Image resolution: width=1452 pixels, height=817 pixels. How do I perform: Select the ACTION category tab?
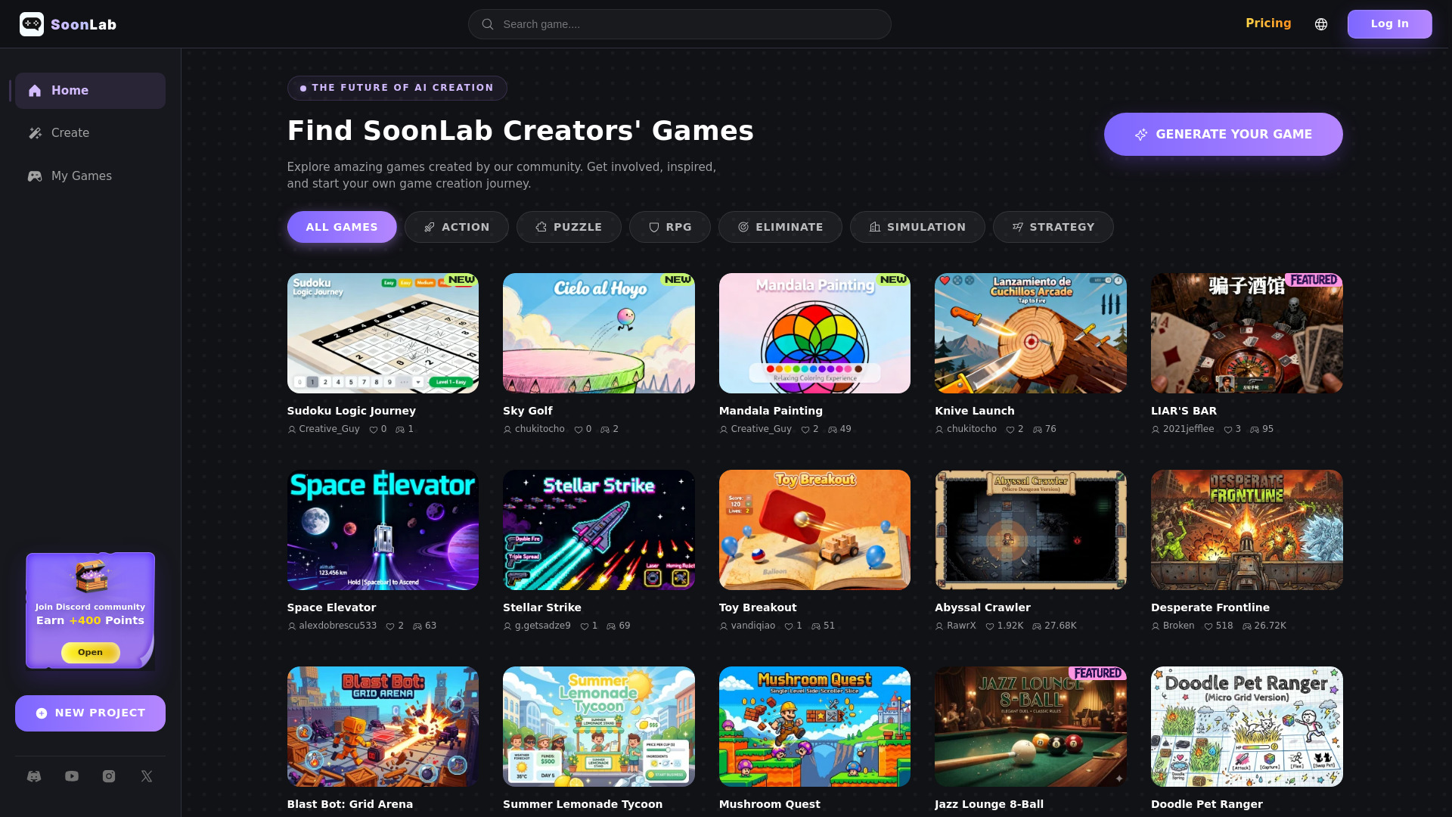(456, 226)
